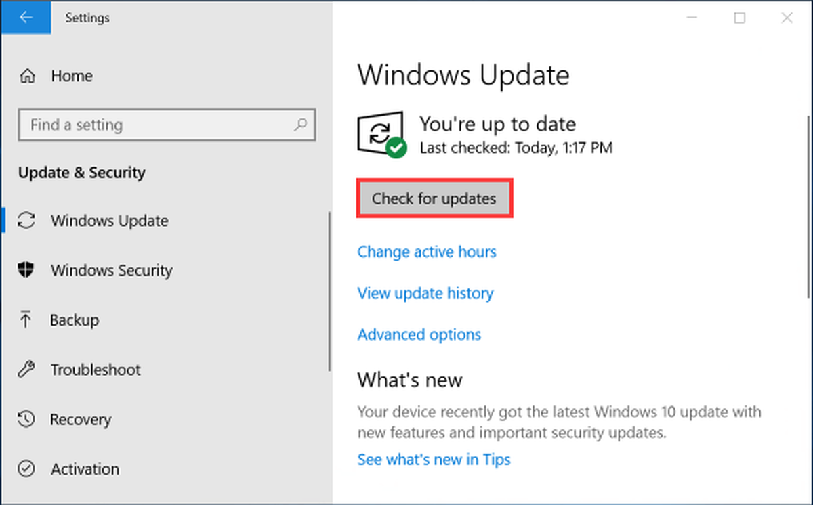Check for updates now

click(434, 198)
